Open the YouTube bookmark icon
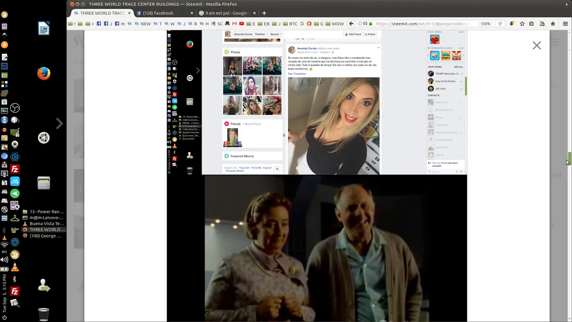The image size is (572, 322). point(241,24)
